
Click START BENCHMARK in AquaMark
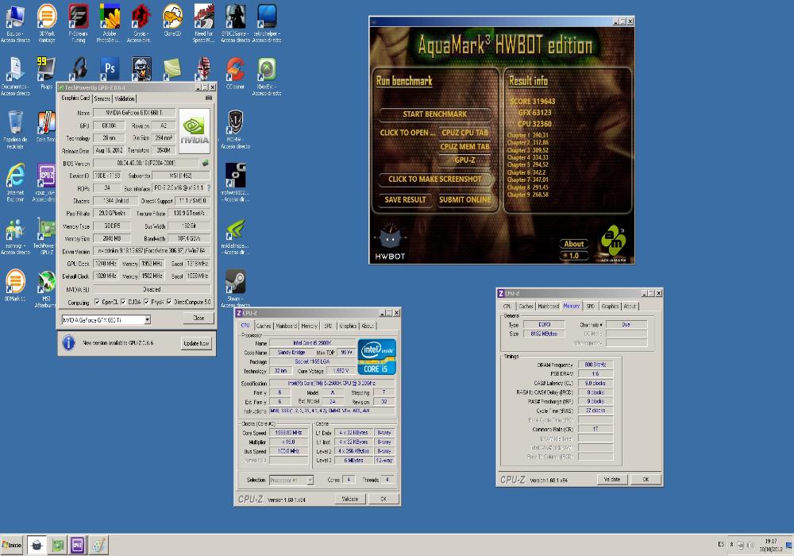435,114
